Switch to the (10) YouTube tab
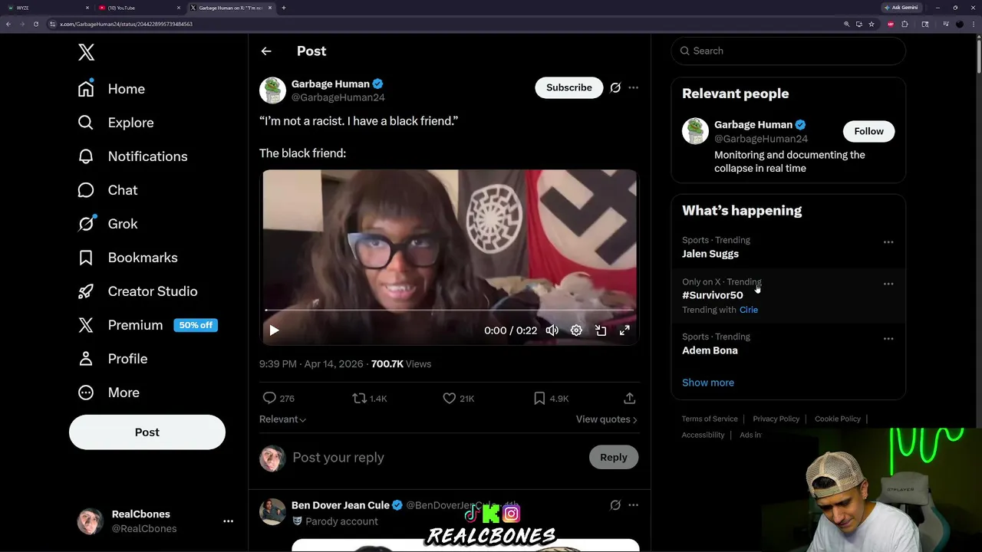The height and width of the screenshot is (552, 982). [138, 8]
